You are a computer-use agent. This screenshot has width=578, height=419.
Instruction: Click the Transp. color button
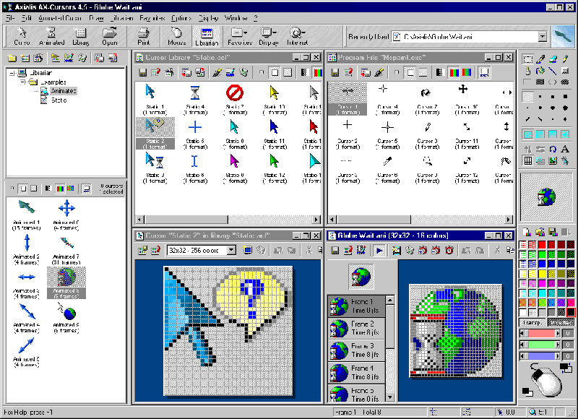pos(532,322)
